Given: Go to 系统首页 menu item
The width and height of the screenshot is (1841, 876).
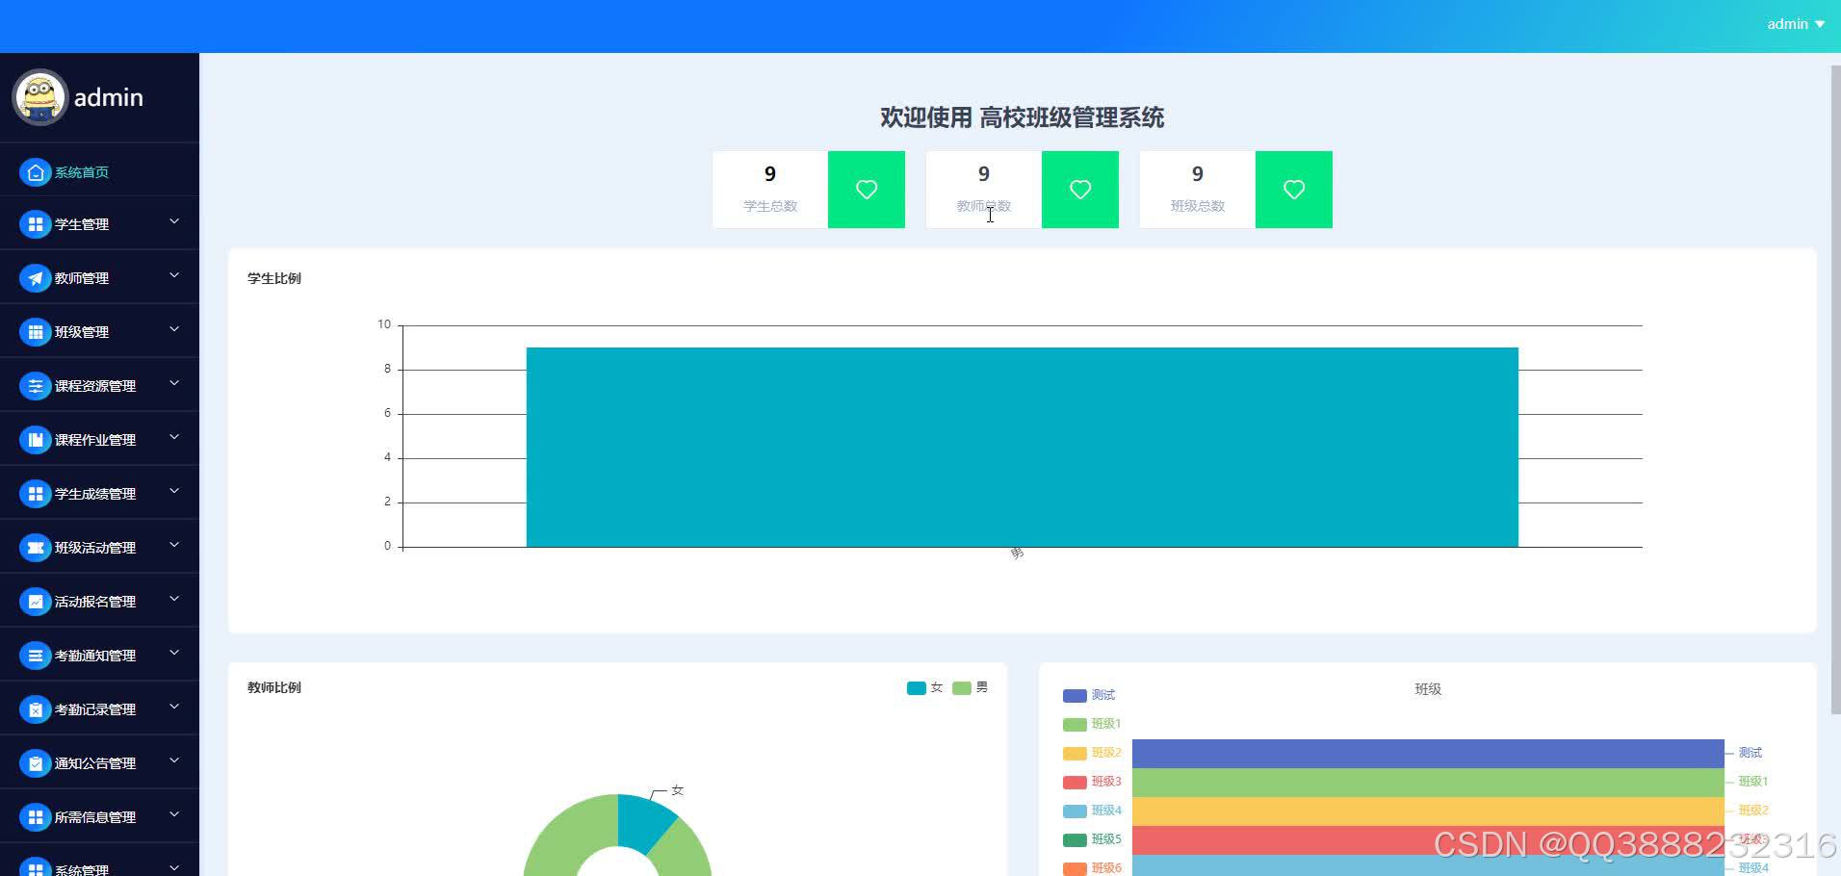Looking at the screenshot, I should [99, 172].
